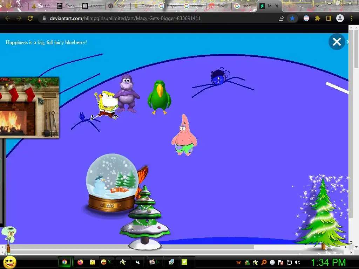This screenshot has height=269, width=359.
Task: Open a new browser tab with plus
Action: click(x=290, y=6)
